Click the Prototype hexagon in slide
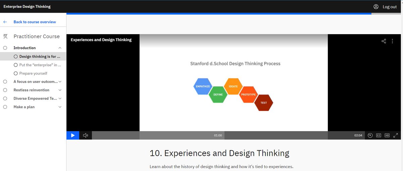403x171 pixels. click(248, 95)
